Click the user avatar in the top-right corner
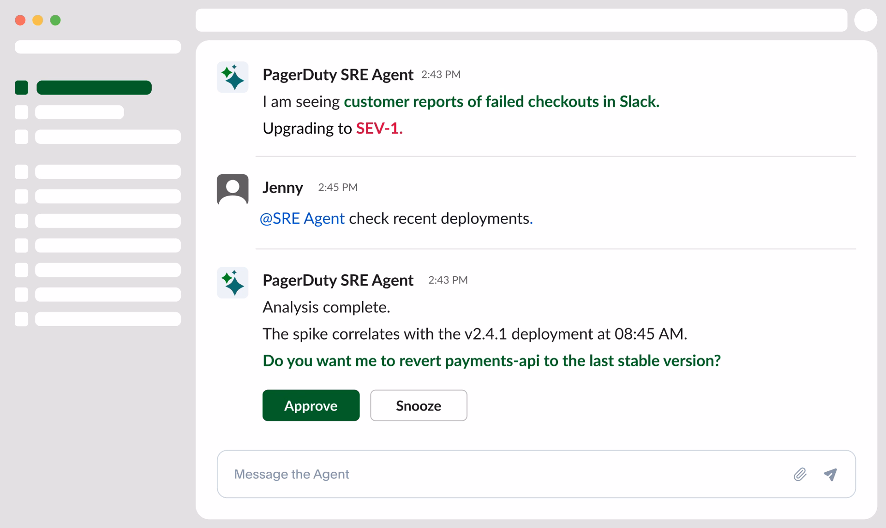The image size is (886, 528). (865, 20)
